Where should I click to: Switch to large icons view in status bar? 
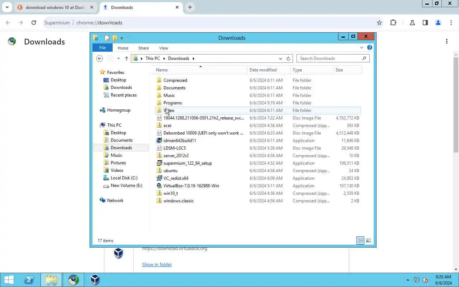[x=368, y=241]
